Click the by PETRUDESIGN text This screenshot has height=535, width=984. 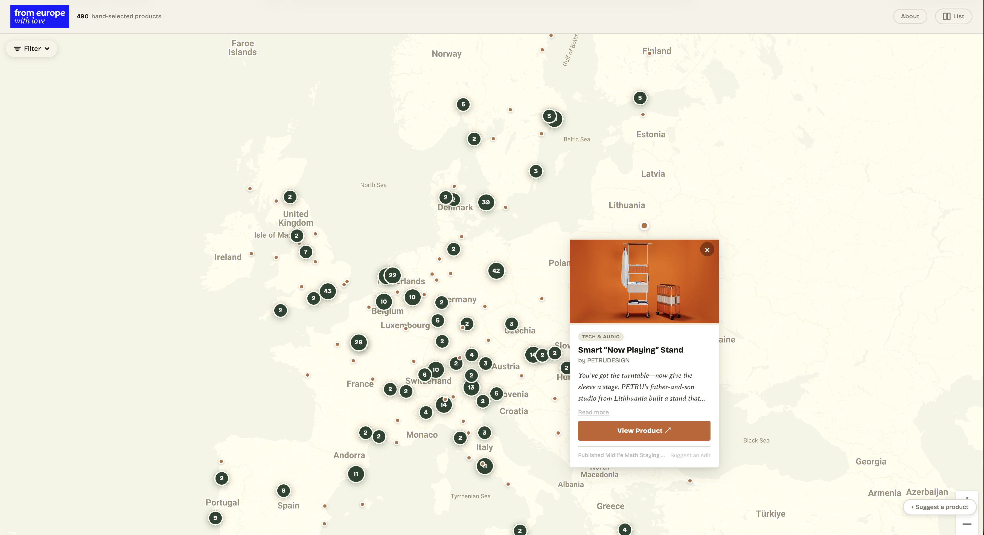604,360
